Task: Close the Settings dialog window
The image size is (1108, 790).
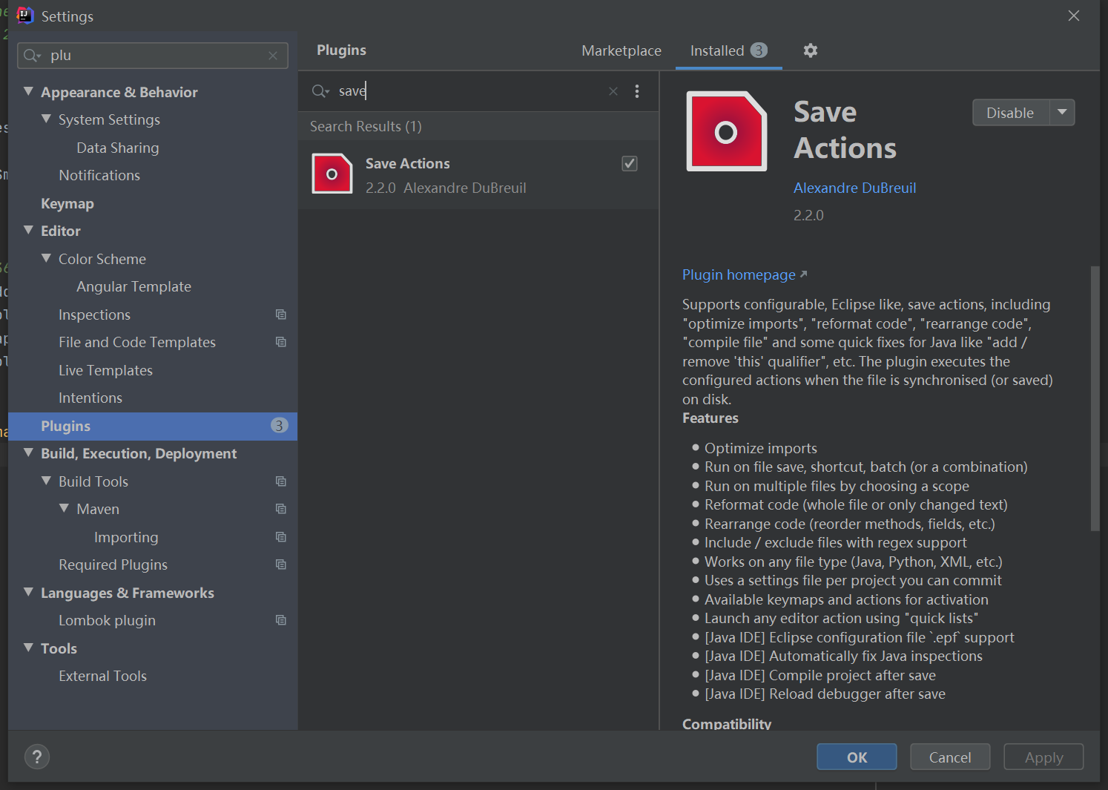Action: 1073,16
